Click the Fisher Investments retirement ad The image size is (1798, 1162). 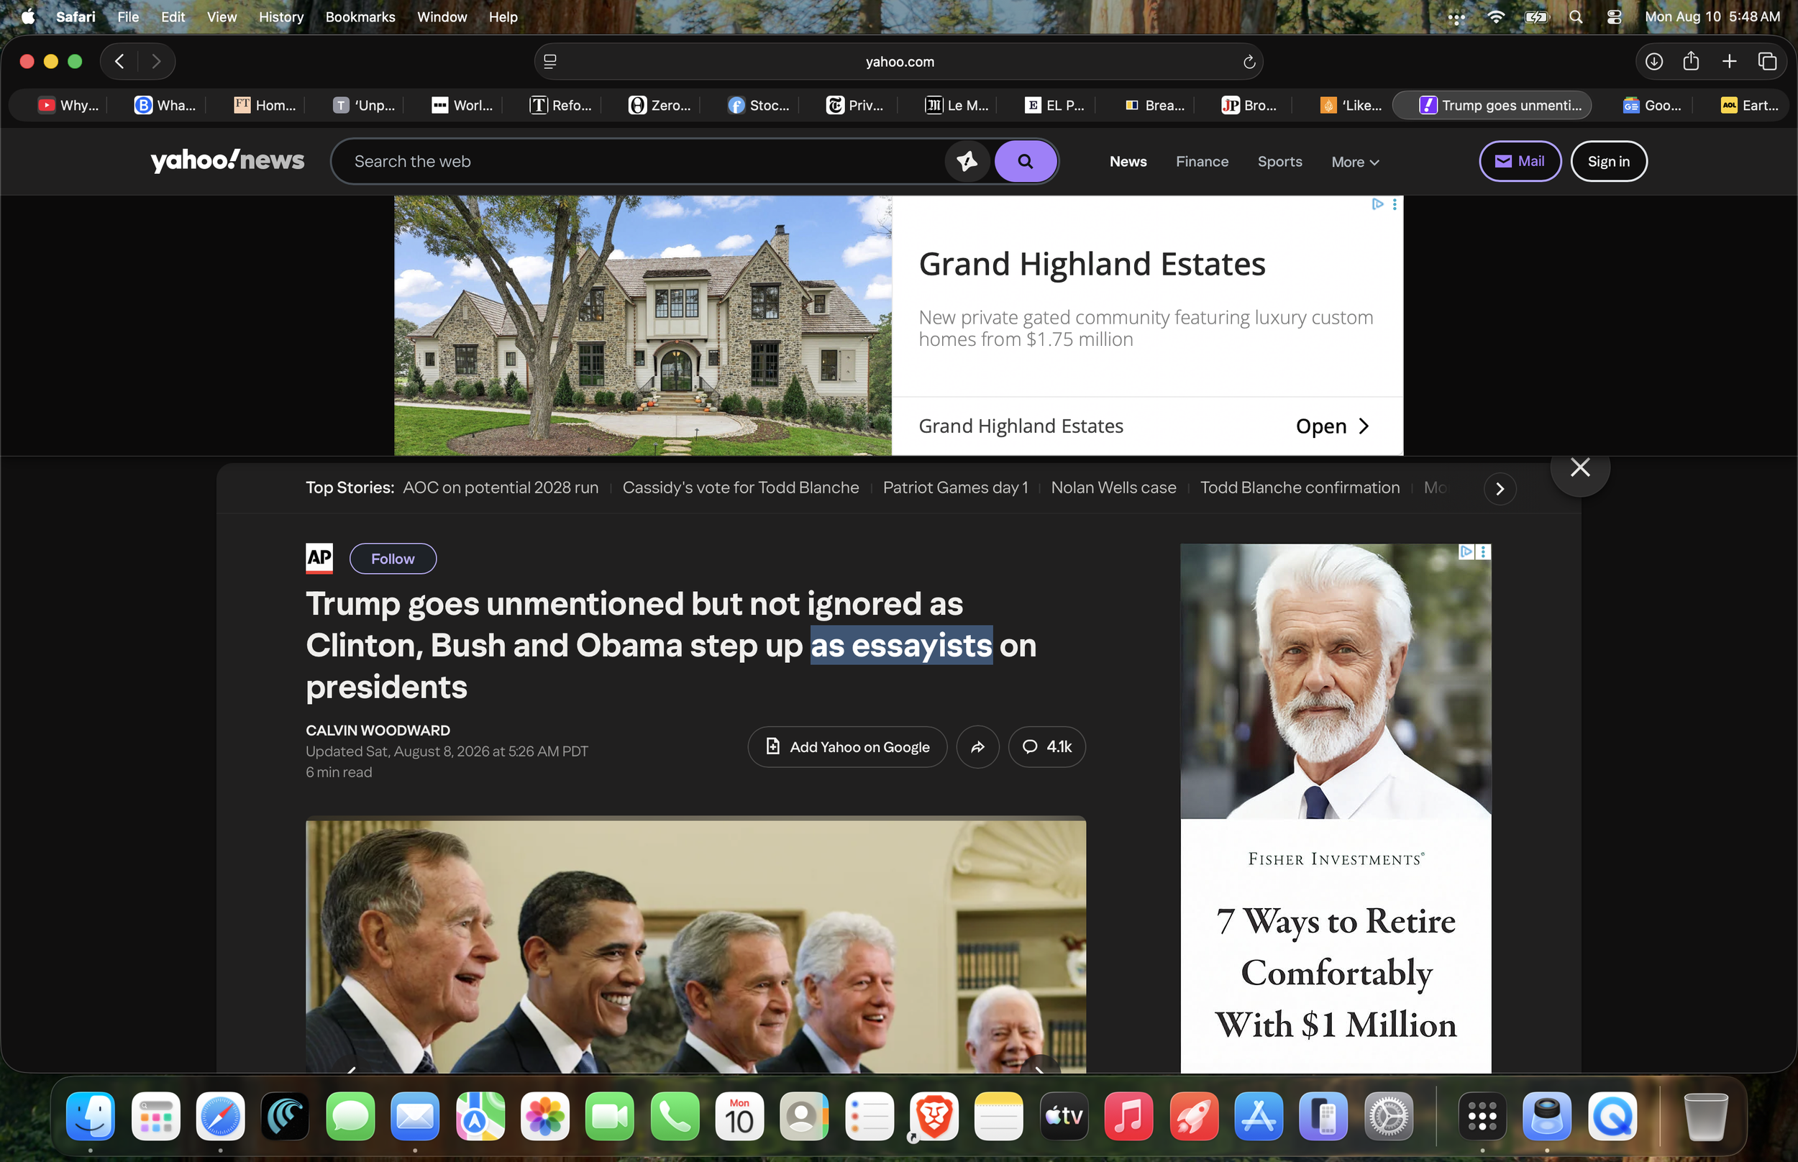coord(1335,808)
